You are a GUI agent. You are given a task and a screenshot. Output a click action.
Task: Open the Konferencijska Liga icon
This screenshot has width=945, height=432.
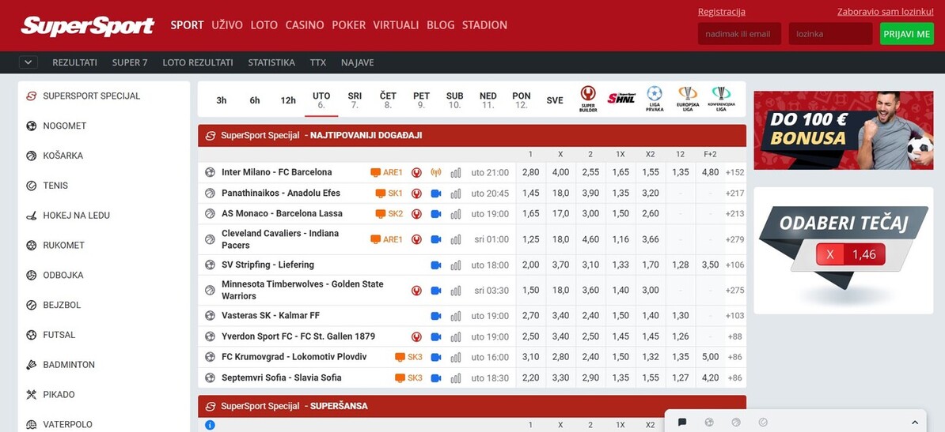click(x=721, y=99)
